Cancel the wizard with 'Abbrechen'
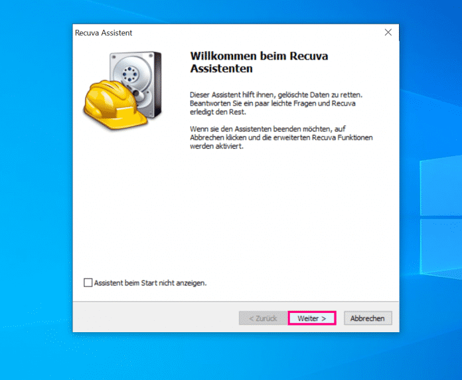The image size is (462, 380). 367,318
